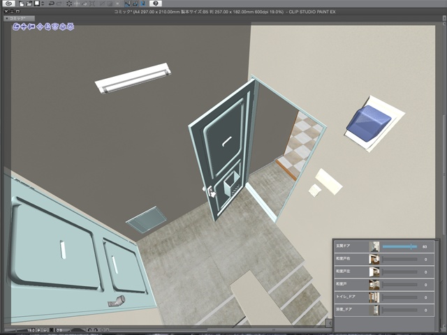Image resolution: width=447 pixels, height=335 pixels.
Task: Click the zoom out button in status bar
Action: pyautogui.click(x=39, y=330)
